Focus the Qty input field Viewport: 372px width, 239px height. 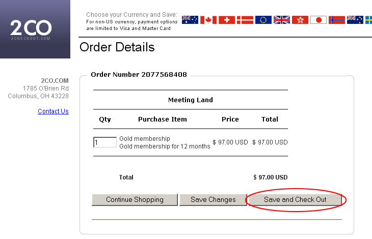[x=105, y=142]
